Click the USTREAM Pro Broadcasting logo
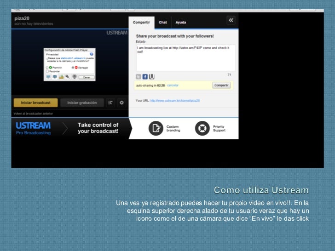Viewport: 335px width, 251px height. point(33,128)
